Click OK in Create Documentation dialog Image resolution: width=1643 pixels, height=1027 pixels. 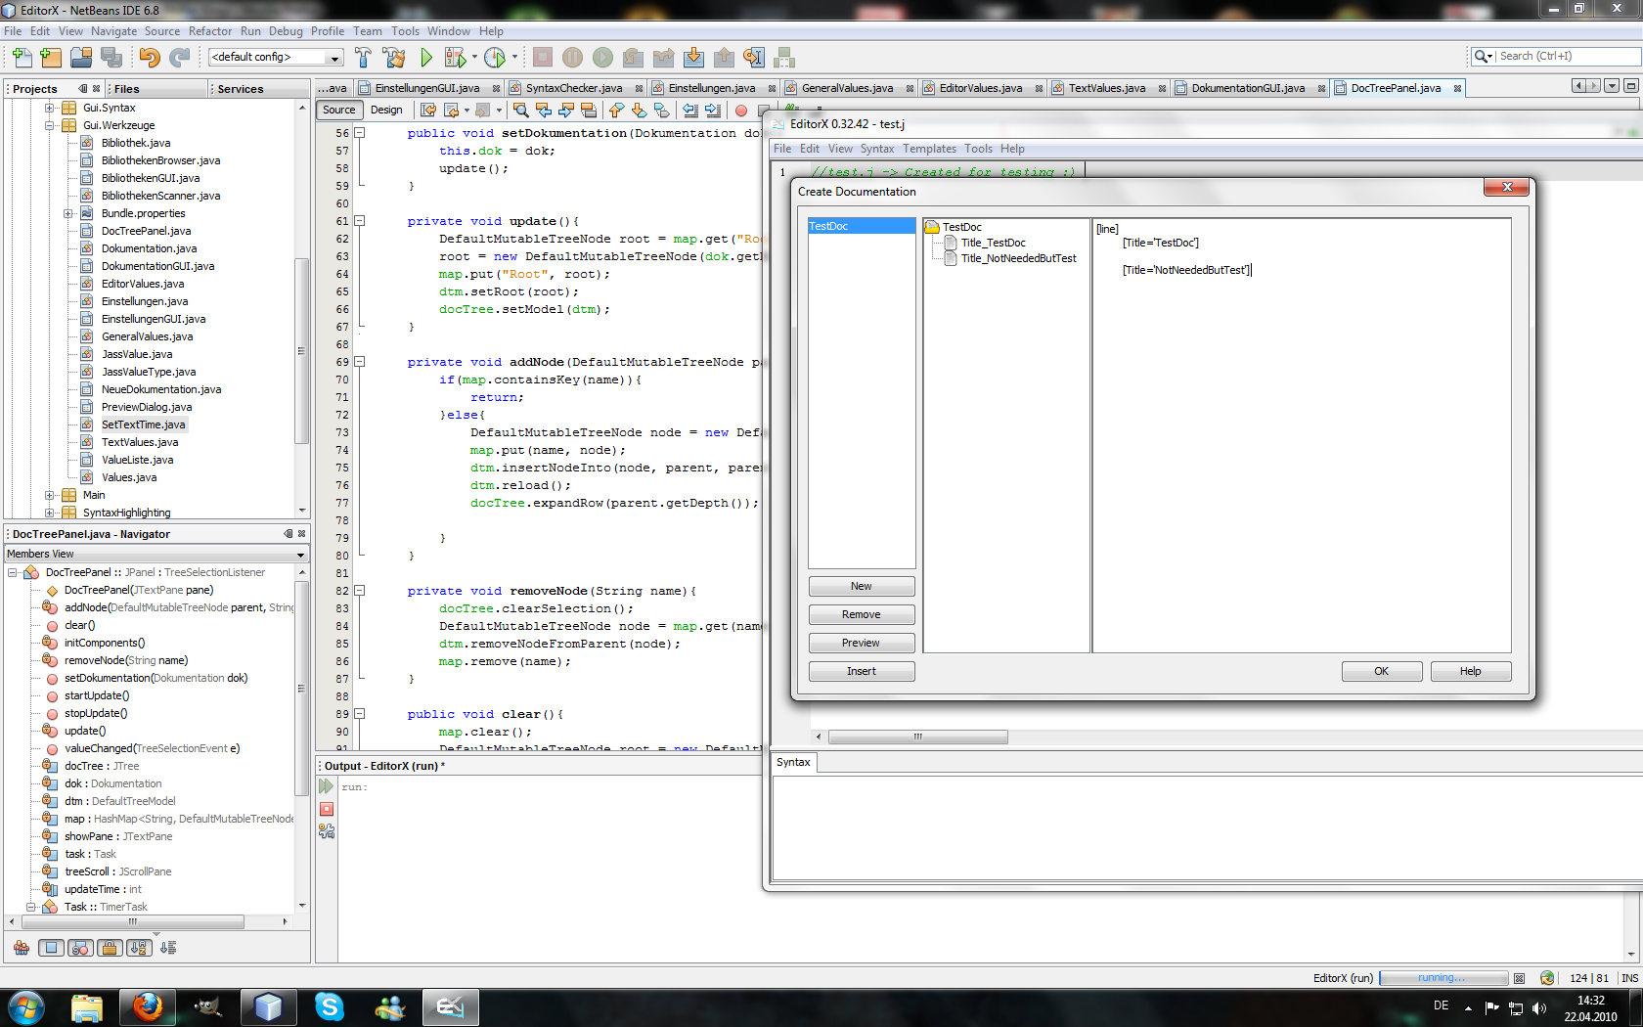click(1382, 671)
